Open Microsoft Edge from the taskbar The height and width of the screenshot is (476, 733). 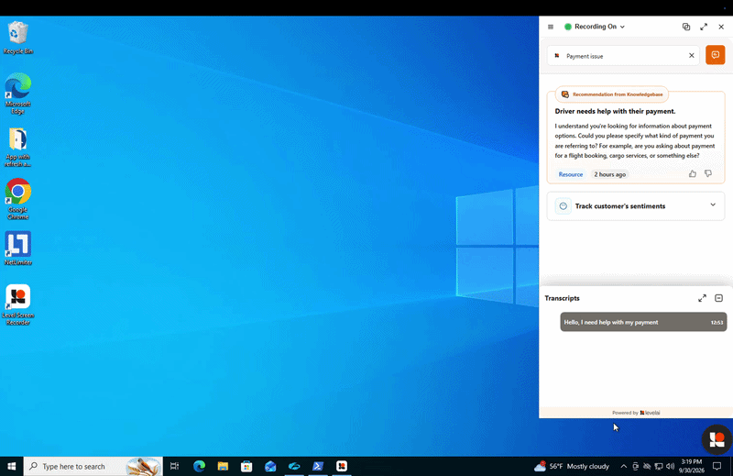click(x=199, y=466)
